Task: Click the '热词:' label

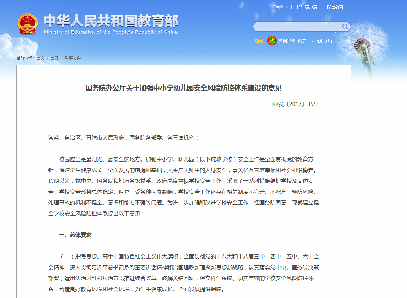Action: [x=259, y=41]
